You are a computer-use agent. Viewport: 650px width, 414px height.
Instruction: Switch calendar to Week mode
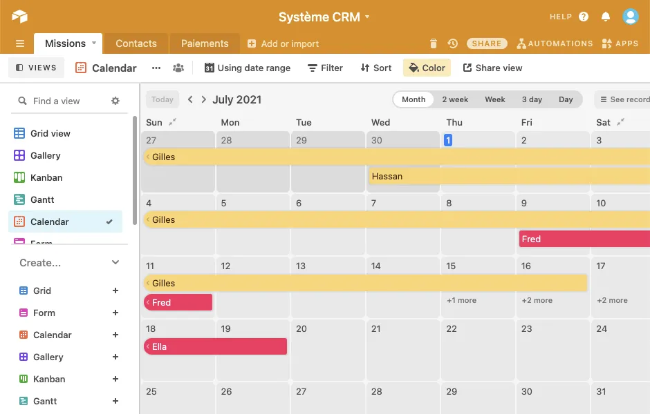[x=495, y=99]
